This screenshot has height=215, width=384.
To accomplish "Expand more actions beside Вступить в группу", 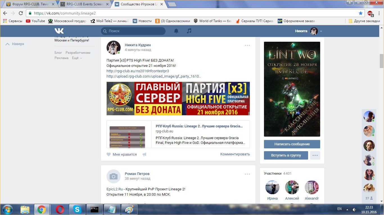I will click(315, 155).
